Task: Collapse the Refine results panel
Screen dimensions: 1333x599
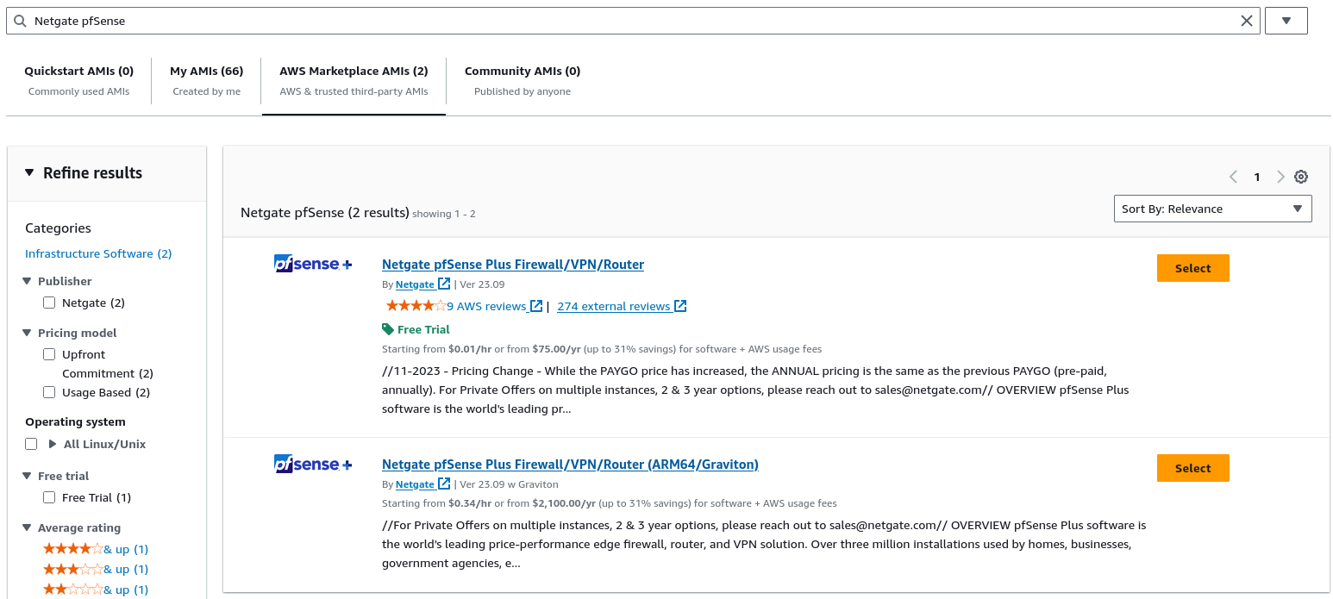Action: coord(30,172)
